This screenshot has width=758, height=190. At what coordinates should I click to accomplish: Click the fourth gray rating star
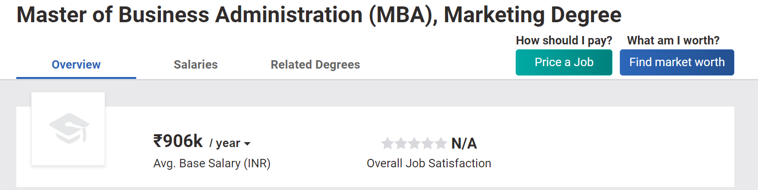(428, 144)
